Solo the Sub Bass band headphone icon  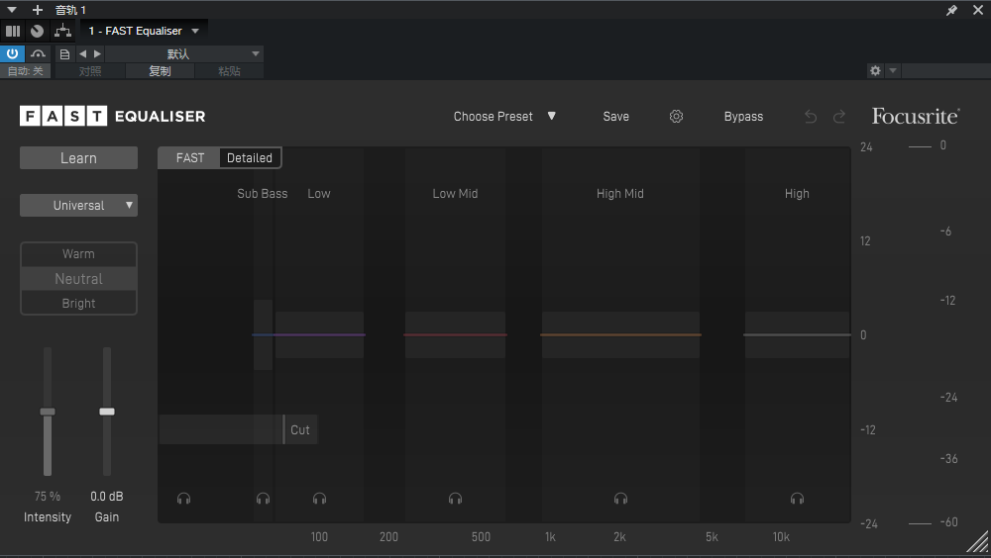pyautogui.click(x=263, y=499)
